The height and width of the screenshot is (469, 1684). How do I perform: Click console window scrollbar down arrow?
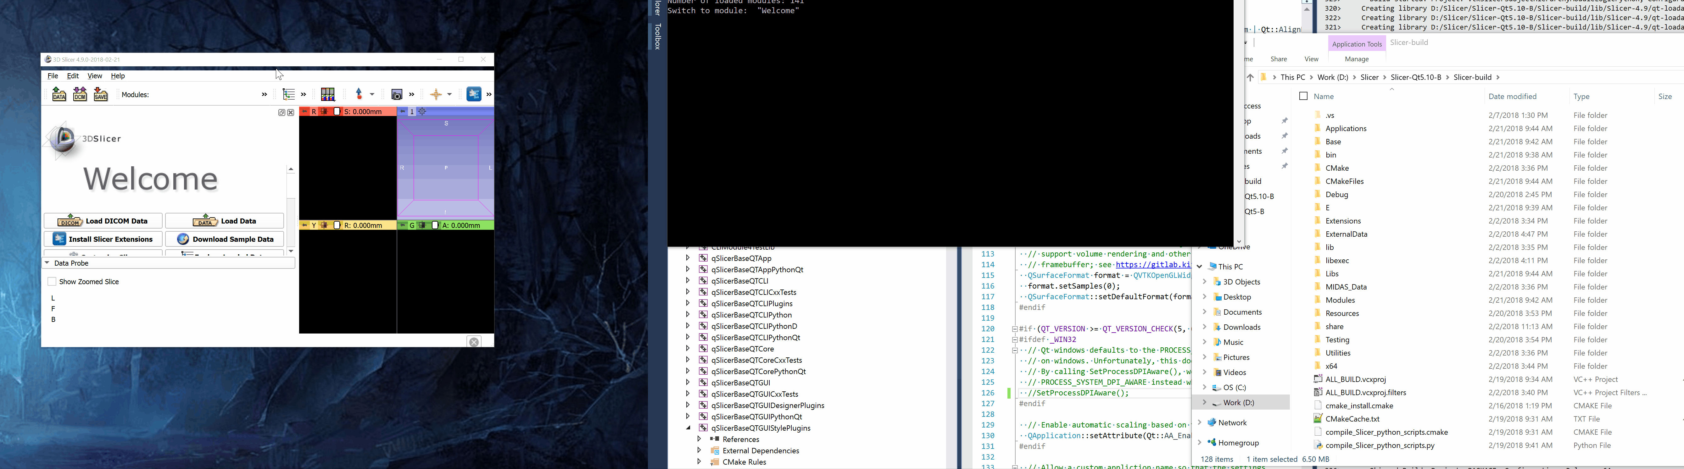[x=1239, y=242]
